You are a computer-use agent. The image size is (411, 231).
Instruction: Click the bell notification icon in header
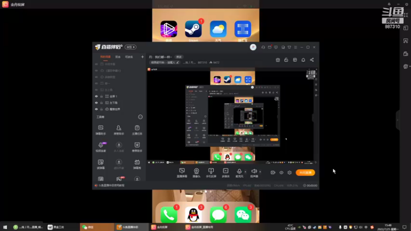click(303, 60)
